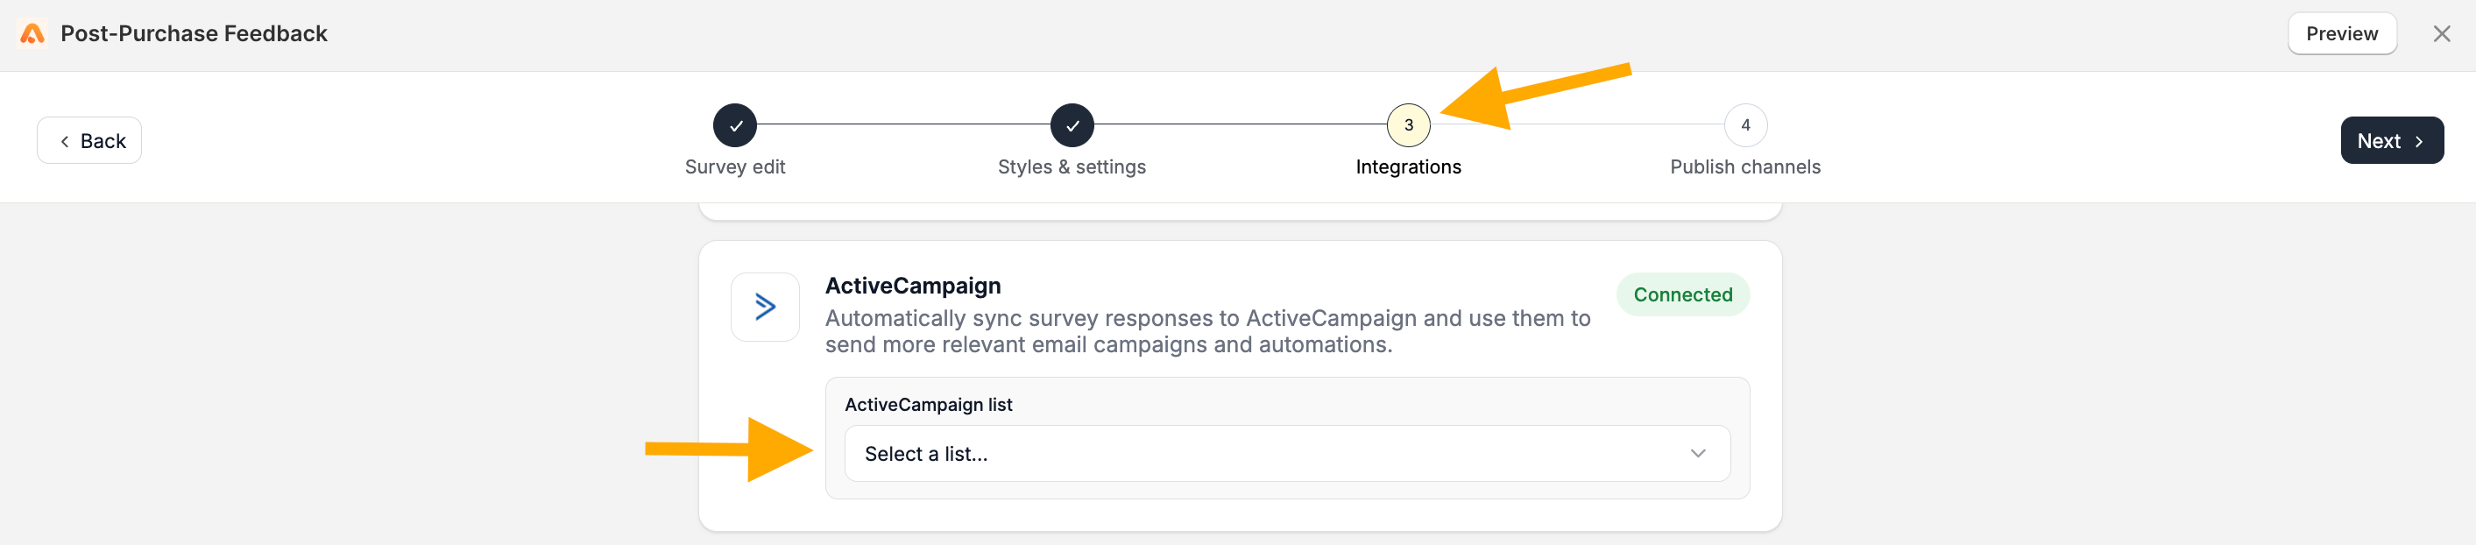Click the Connected status badge
This screenshot has height=545, width=2476.
click(1682, 295)
